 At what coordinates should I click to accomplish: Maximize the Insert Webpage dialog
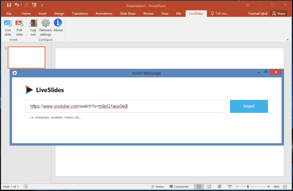pyautogui.click(x=266, y=72)
